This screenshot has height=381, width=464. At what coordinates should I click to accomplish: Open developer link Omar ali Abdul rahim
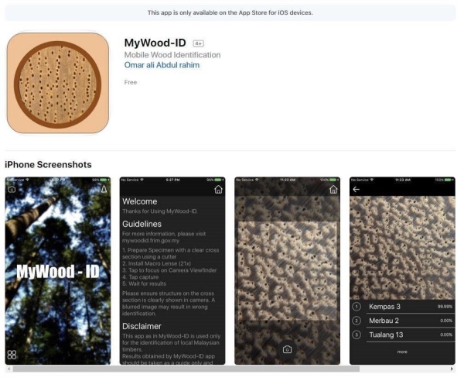tap(162, 65)
